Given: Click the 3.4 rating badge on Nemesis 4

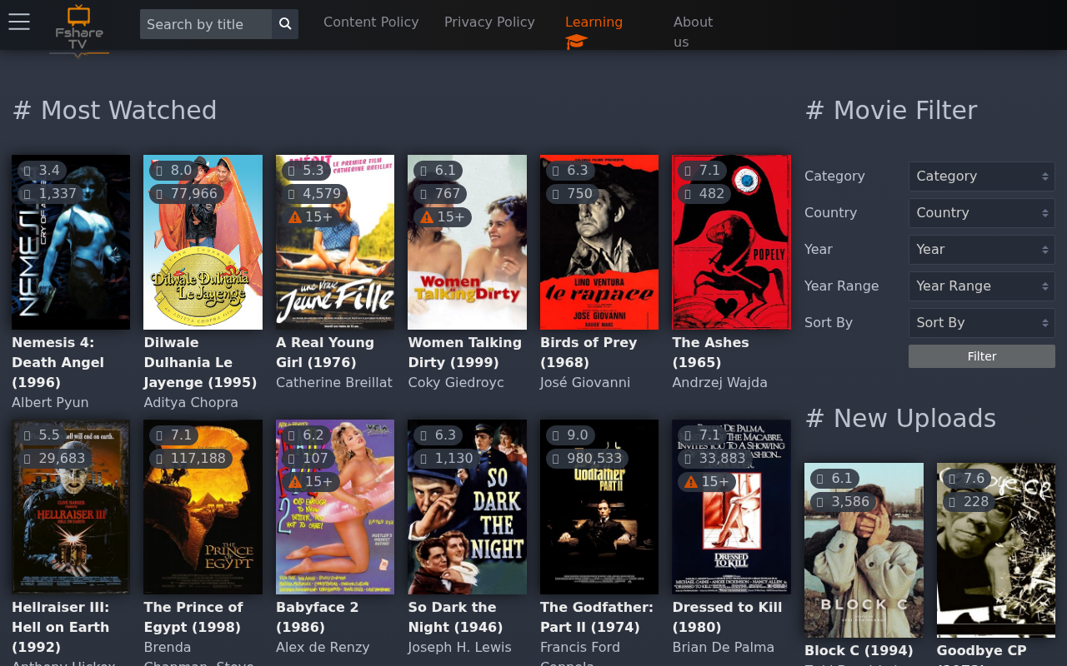Looking at the screenshot, I should coord(43,171).
